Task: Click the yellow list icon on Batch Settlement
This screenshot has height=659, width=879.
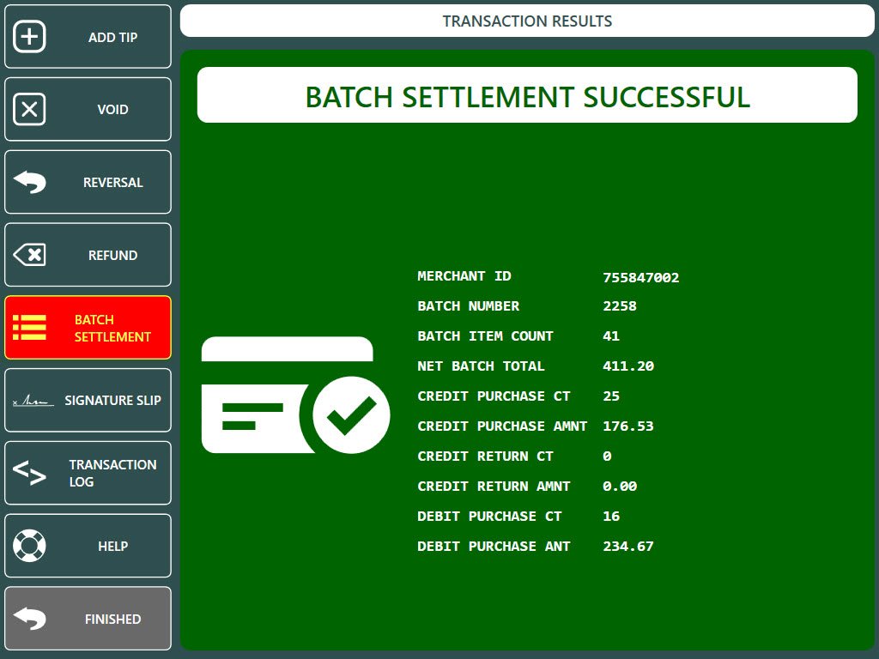Action: (x=30, y=328)
